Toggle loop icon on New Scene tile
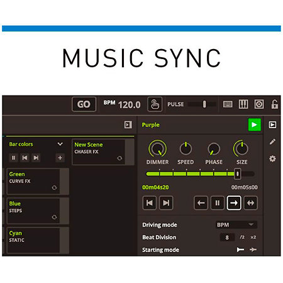The image size is (283, 283). [119, 158]
